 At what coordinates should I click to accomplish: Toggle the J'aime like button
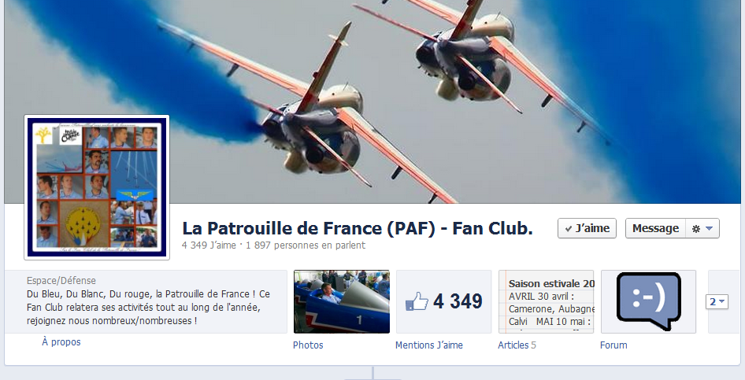[587, 228]
